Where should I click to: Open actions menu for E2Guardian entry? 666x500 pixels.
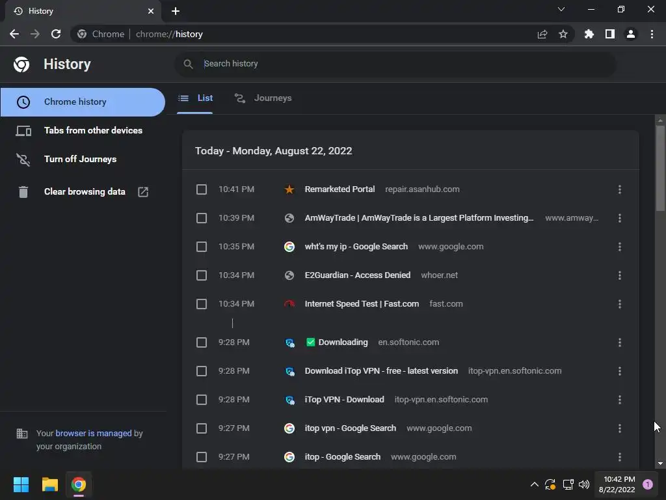pyautogui.click(x=620, y=275)
